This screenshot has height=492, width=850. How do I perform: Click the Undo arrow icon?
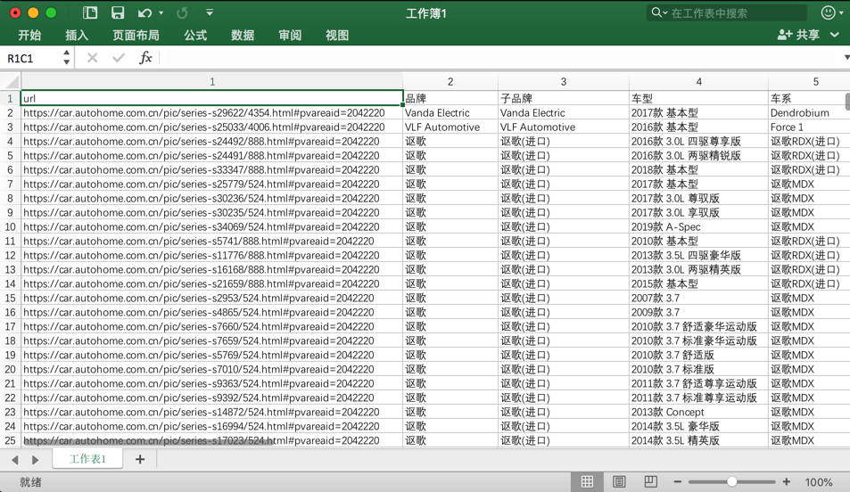[x=144, y=13]
